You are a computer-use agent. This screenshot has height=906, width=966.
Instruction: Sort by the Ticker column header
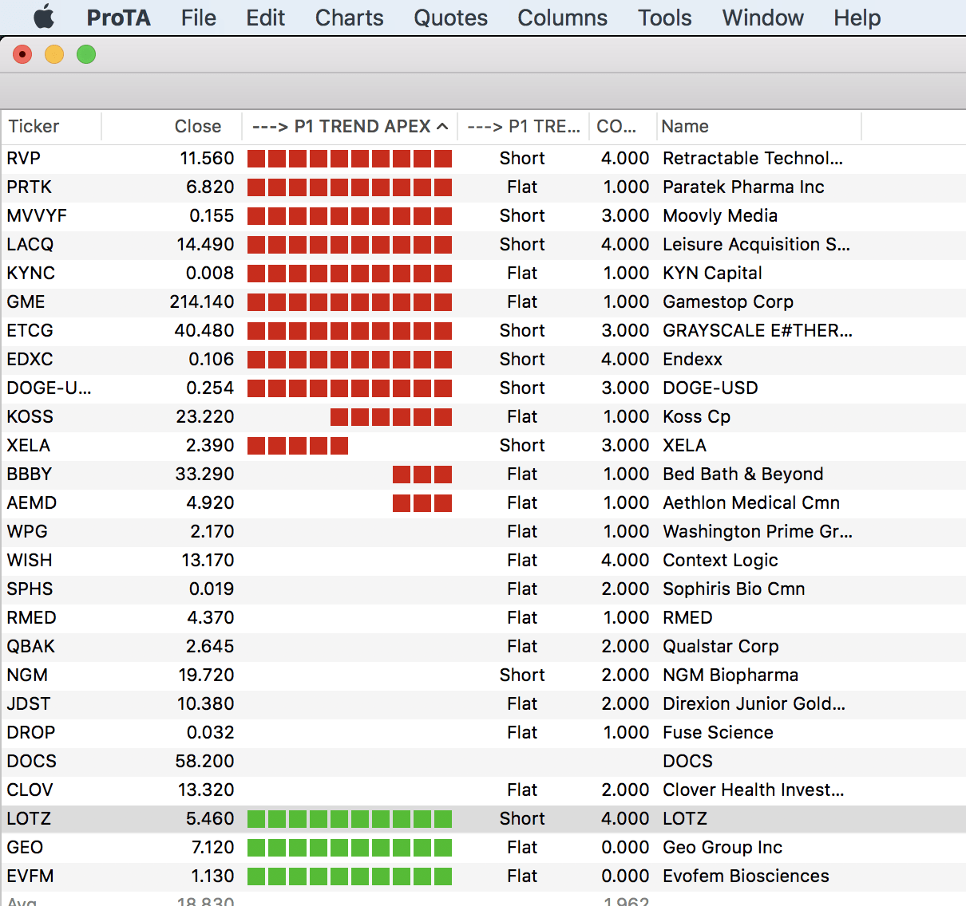coord(51,126)
